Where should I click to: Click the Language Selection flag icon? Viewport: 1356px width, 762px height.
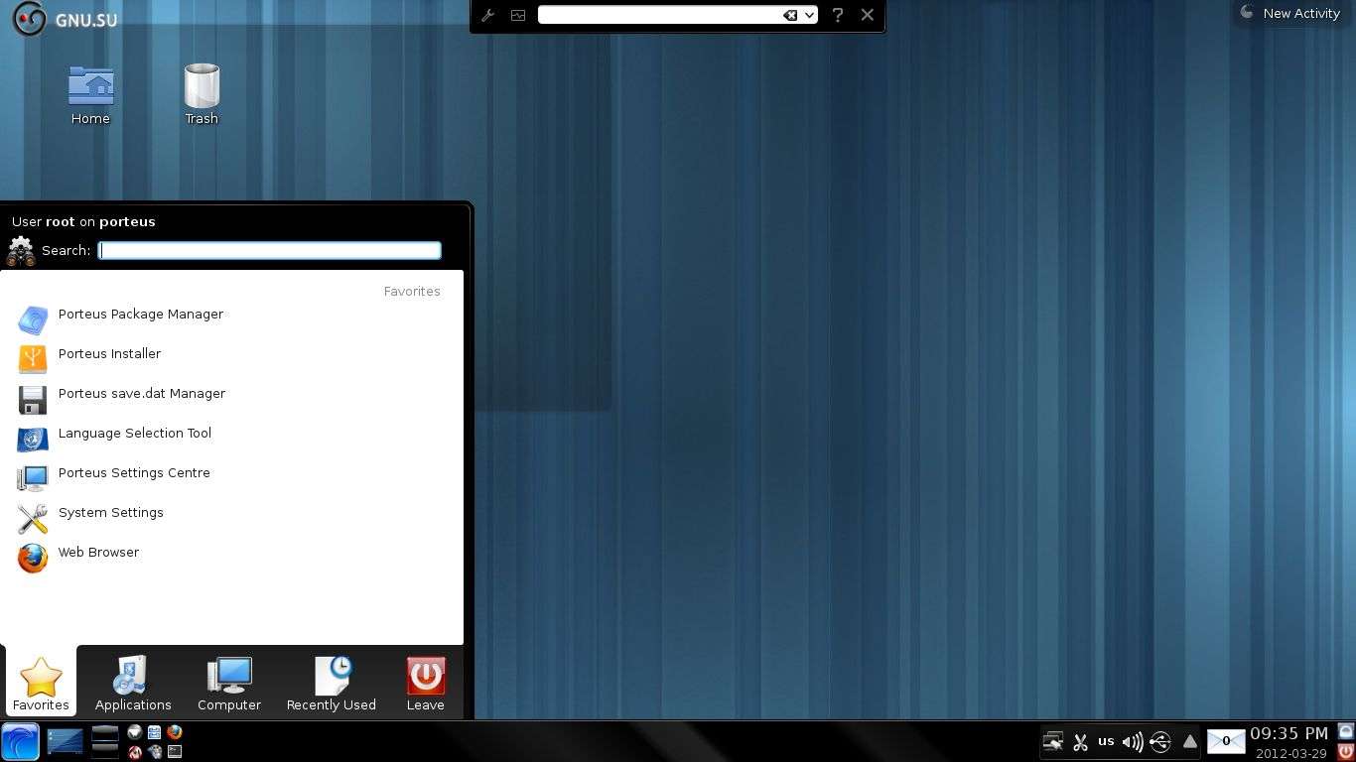33,439
